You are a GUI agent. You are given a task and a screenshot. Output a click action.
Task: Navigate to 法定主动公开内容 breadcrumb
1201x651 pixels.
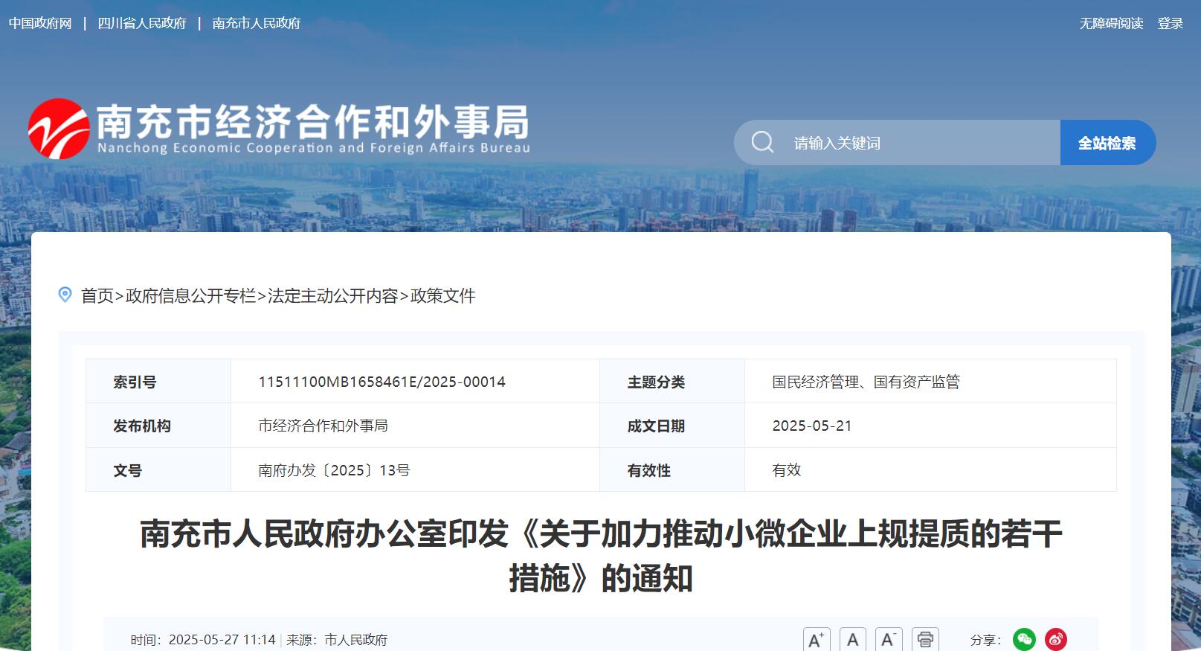click(332, 296)
